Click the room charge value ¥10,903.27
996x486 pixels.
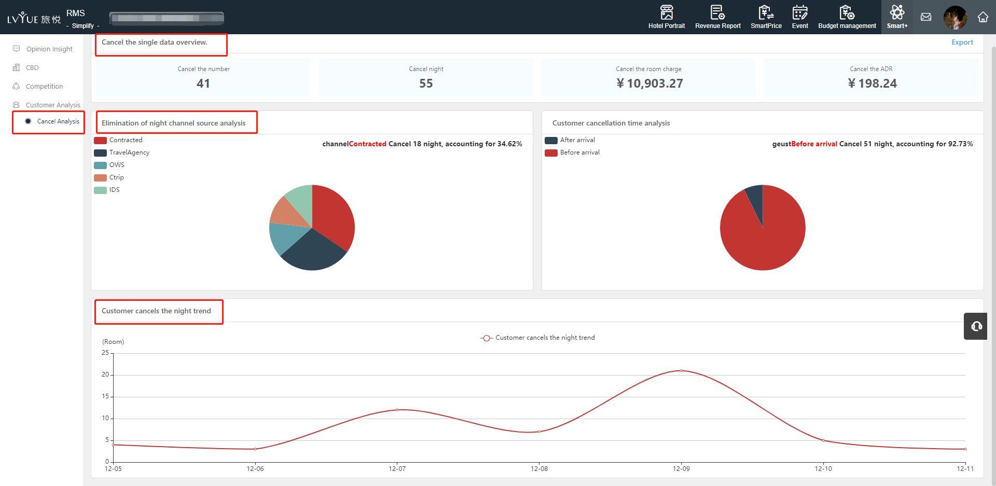649,84
